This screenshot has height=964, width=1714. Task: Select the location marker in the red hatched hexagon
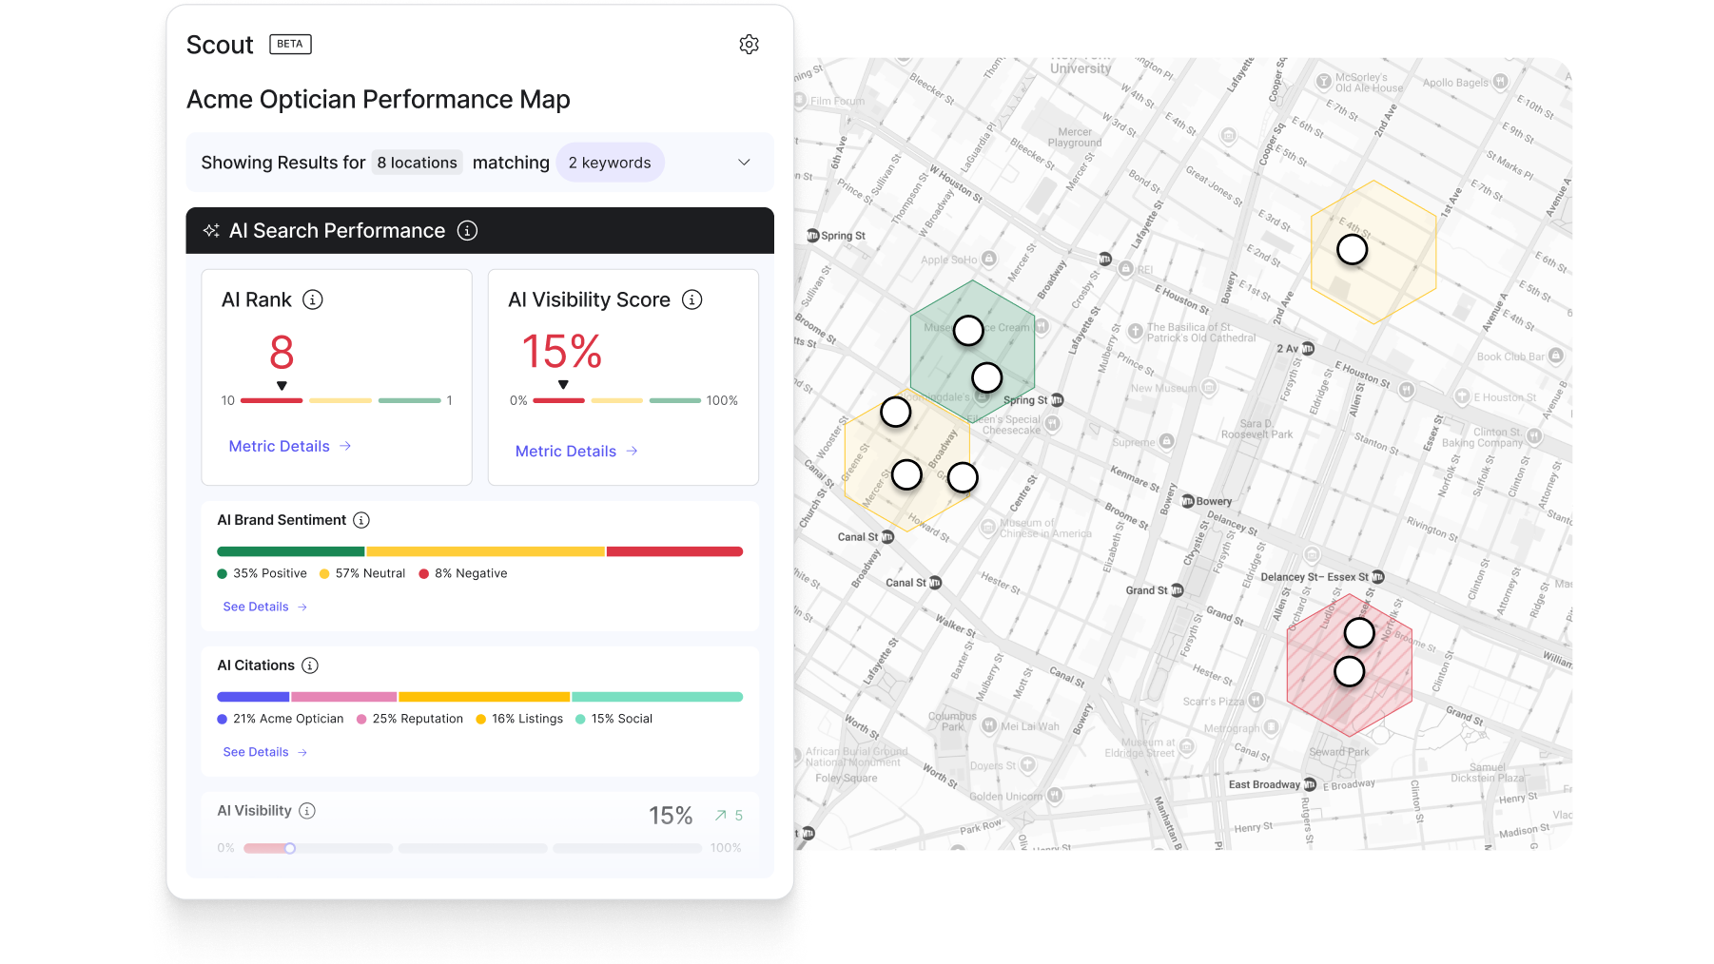click(x=1358, y=632)
